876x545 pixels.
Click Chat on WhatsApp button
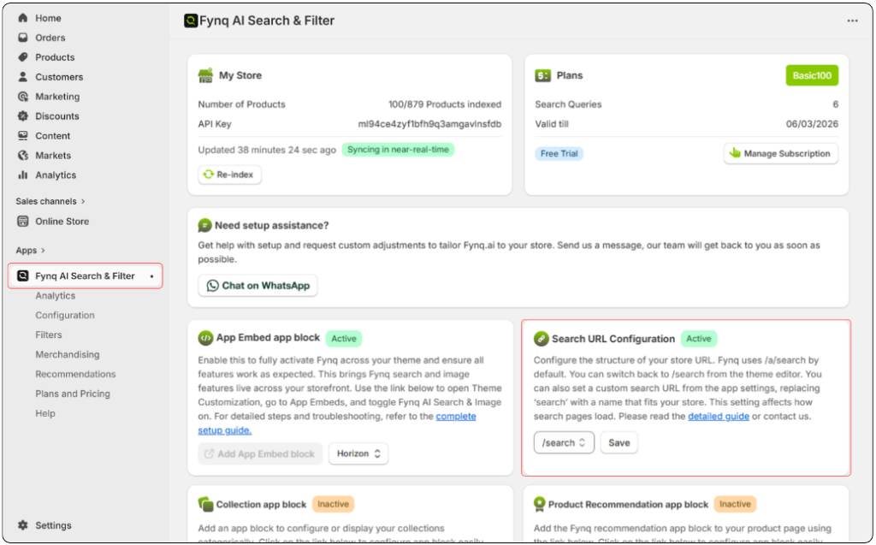coord(257,285)
